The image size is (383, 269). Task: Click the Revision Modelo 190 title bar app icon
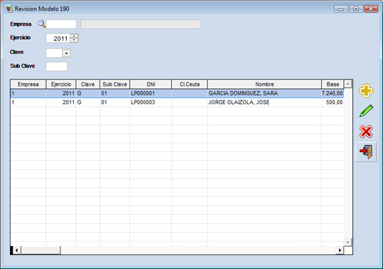[9, 9]
